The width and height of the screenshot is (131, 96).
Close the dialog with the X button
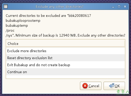(x=125, y=6)
